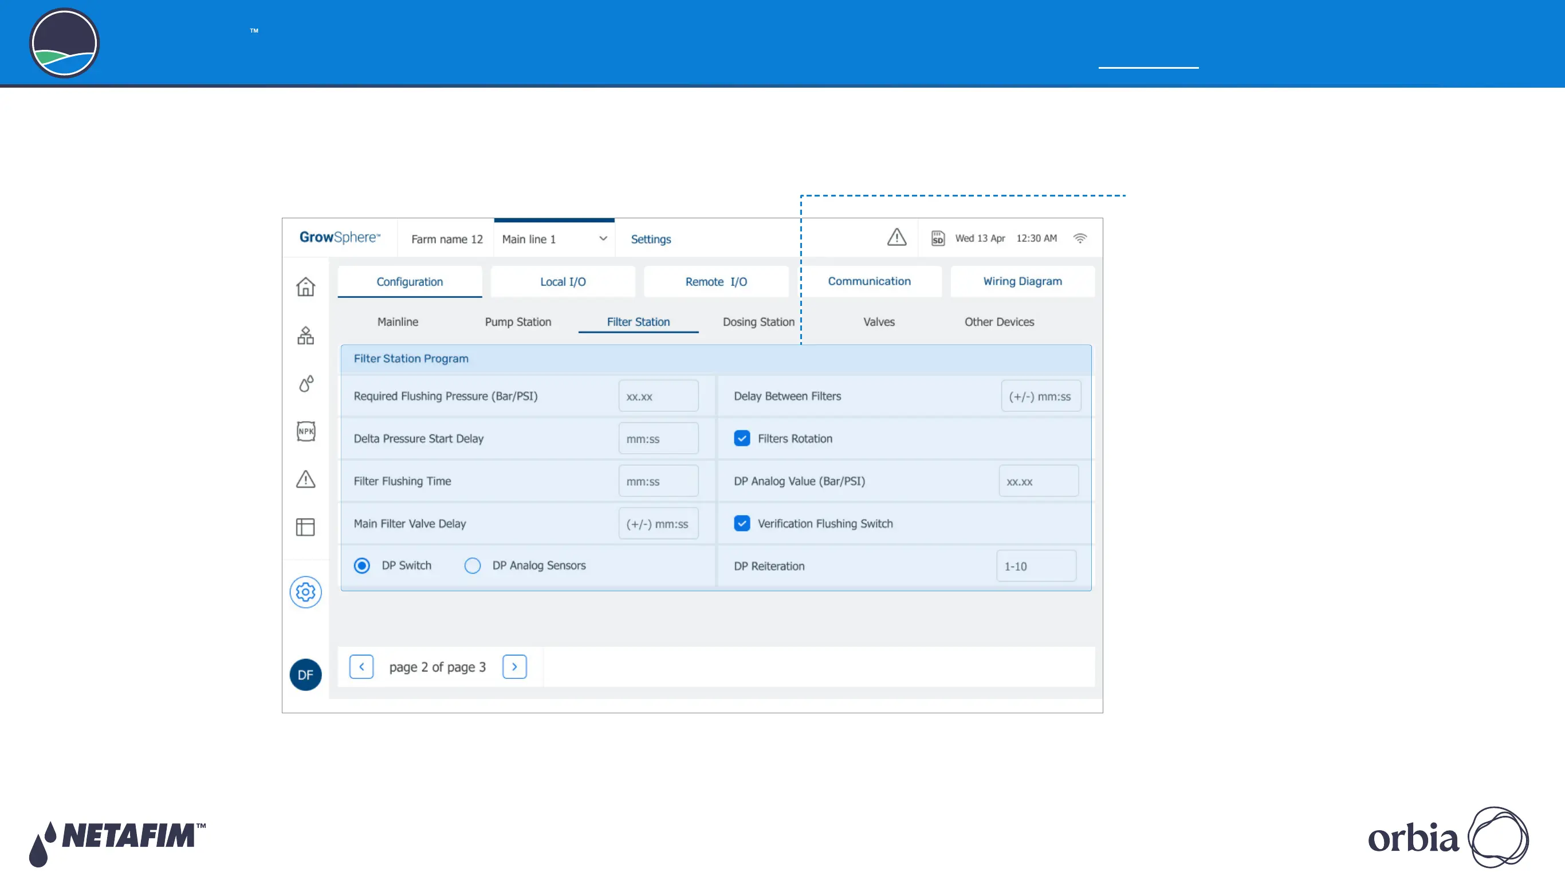Click the GrowSphere logo
Viewport: 1565px width, 880px height.
pos(340,237)
